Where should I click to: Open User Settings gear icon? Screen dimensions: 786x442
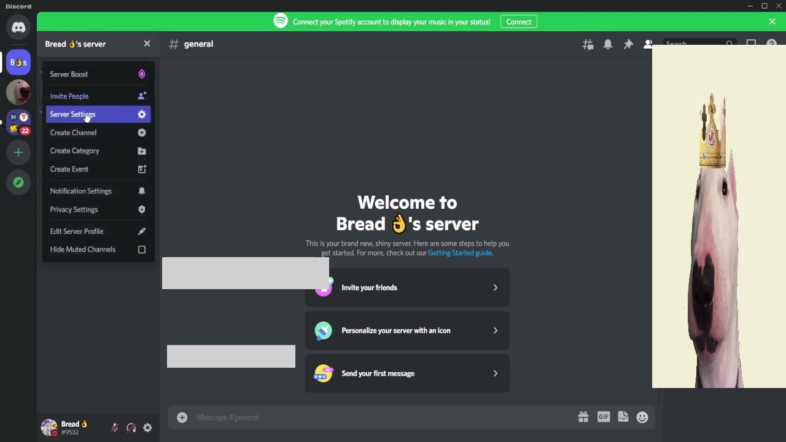pyautogui.click(x=147, y=428)
